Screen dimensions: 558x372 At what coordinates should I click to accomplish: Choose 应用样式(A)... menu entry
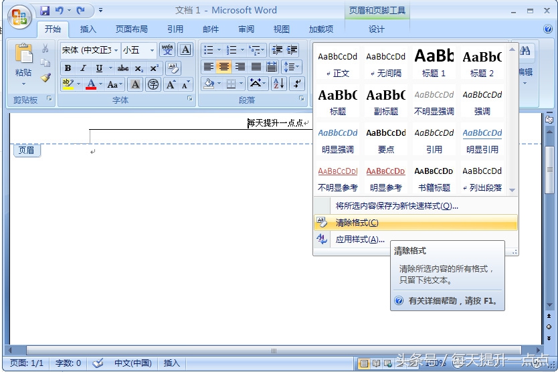[415, 240]
